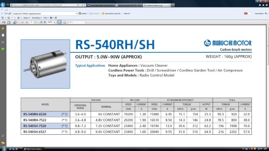
Task: Click Aanmelden sign-in link
Action: click(x=259, y=13)
